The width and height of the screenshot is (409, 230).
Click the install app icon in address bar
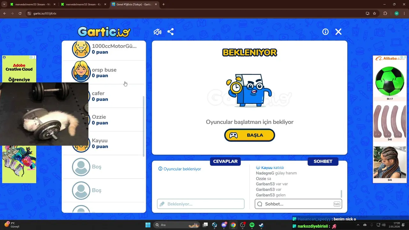(367, 13)
